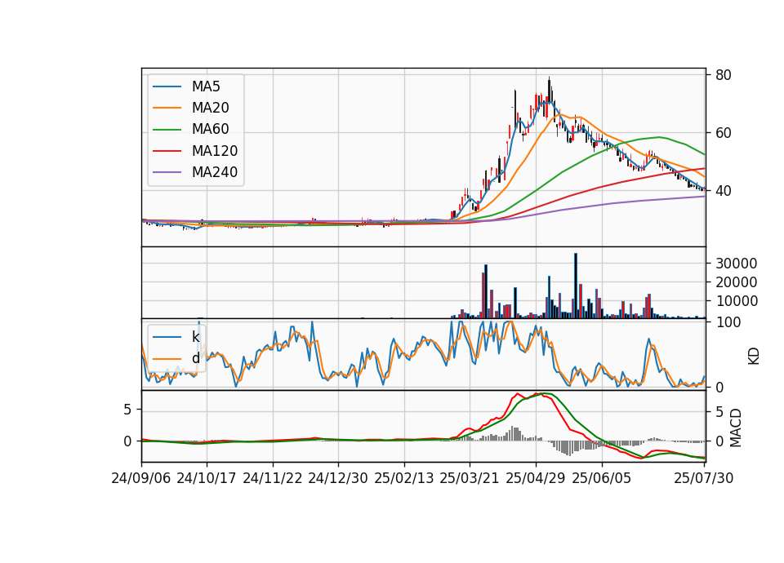Click the volume axis value 10000
This screenshot has height=563, width=784.
[736, 301]
